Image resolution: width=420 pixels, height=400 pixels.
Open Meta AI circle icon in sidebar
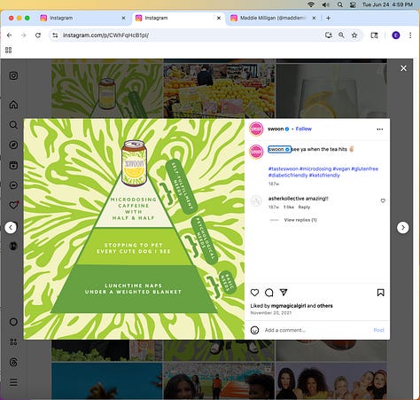13,322
